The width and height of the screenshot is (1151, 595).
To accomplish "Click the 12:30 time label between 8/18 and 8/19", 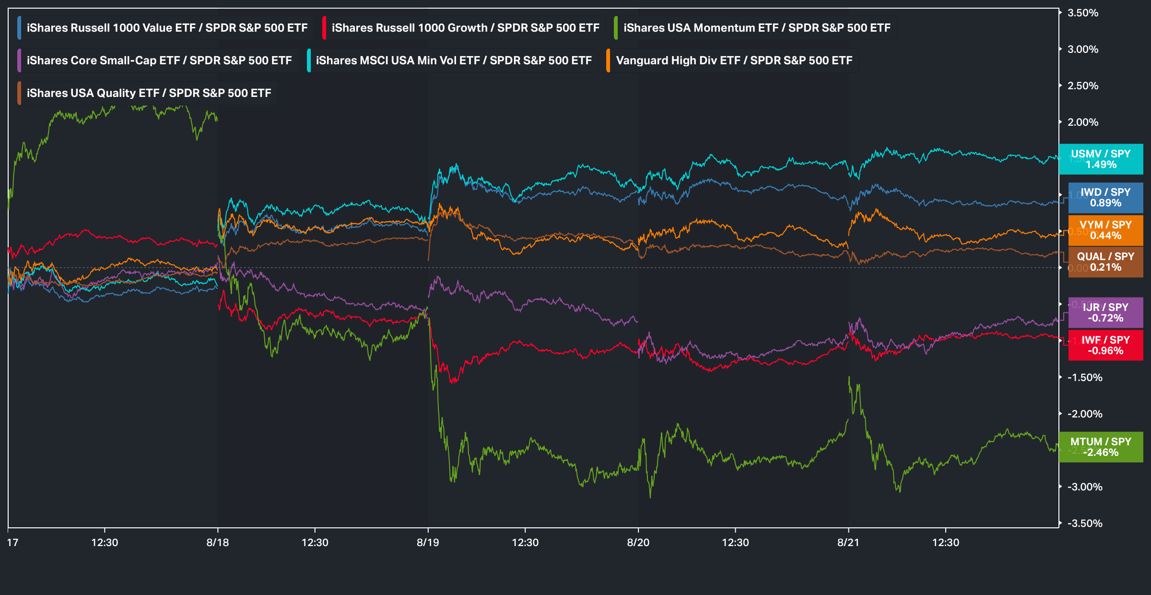I will point(315,543).
